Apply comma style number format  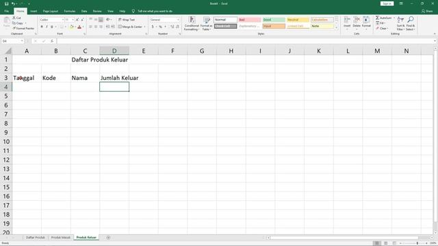click(x=166, y=27)
